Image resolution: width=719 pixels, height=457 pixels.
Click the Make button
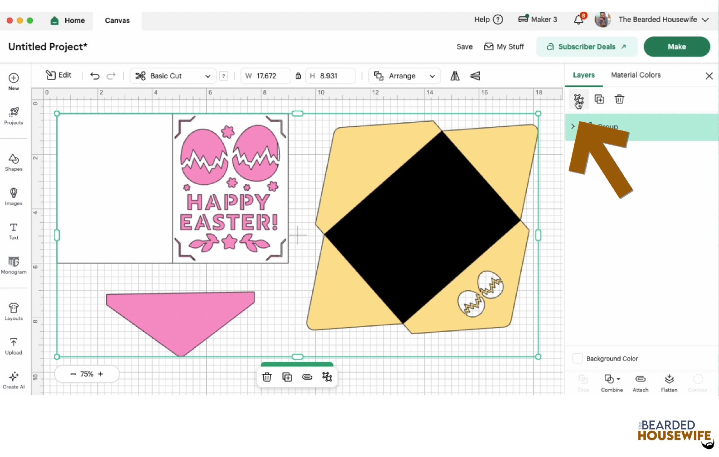[x=677, y=46]
